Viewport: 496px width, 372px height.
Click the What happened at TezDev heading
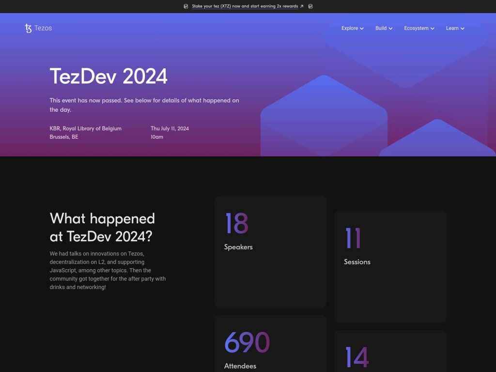tap(102, 228)
